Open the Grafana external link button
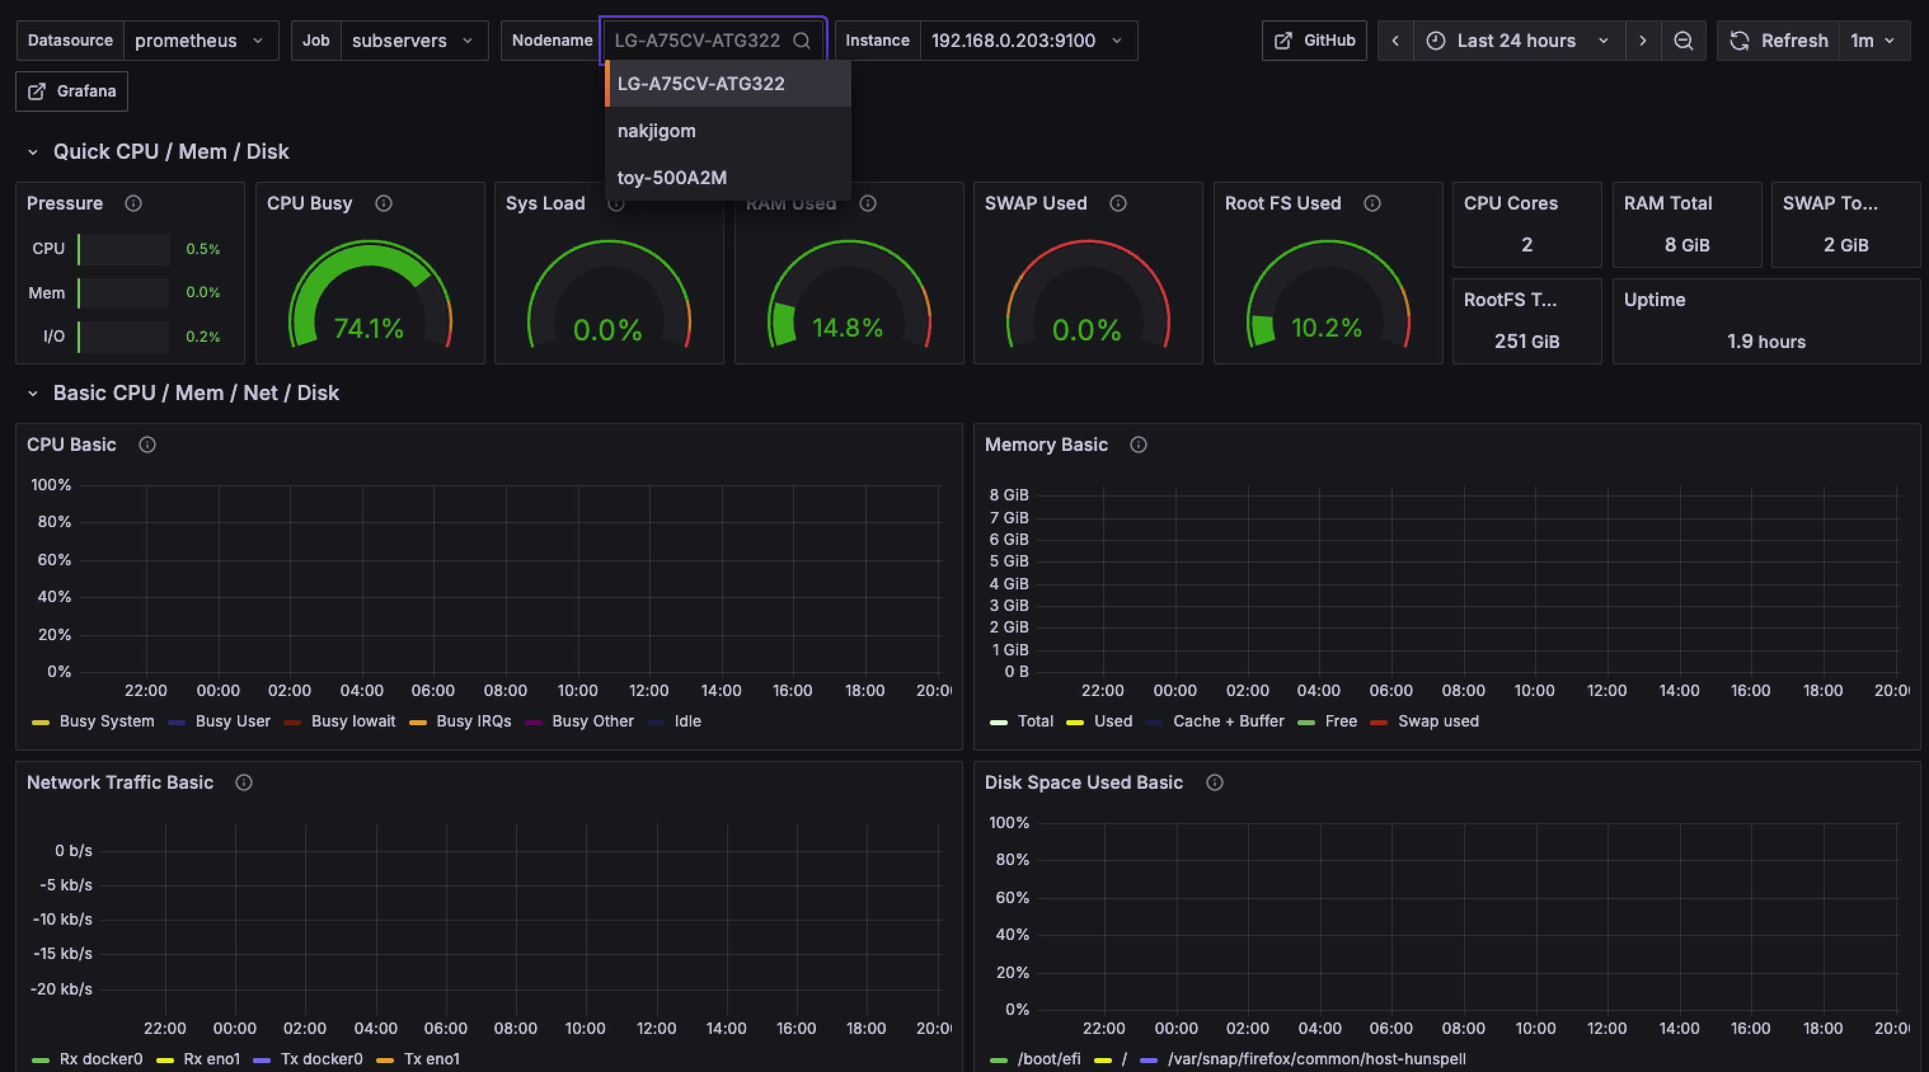Screen dimensions: 1929x1072 point(72,91)
